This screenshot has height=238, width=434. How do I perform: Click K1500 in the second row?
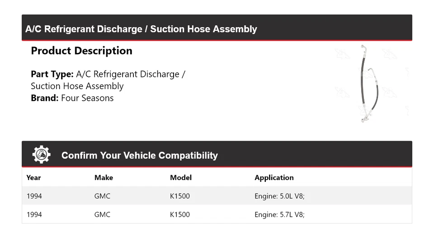(x=179, y=214)
